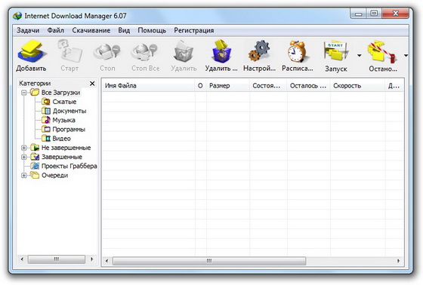The width and height of the screenshot is (423, 285).
Task: Click the Завершенные folder icon
Action: (x=35, y=157)
